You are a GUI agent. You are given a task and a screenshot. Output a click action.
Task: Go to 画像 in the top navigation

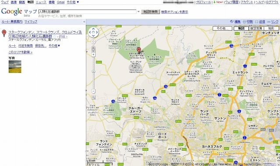click(x=14, y=2)
